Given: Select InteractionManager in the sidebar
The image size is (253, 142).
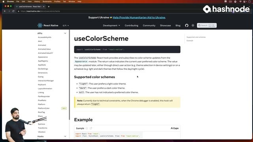Looking at the screenshot, I should (x=46, y=80).
